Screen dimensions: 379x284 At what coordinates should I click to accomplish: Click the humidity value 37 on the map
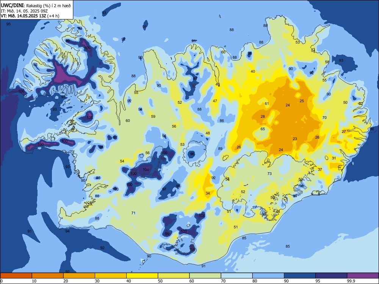click(320, 170)
